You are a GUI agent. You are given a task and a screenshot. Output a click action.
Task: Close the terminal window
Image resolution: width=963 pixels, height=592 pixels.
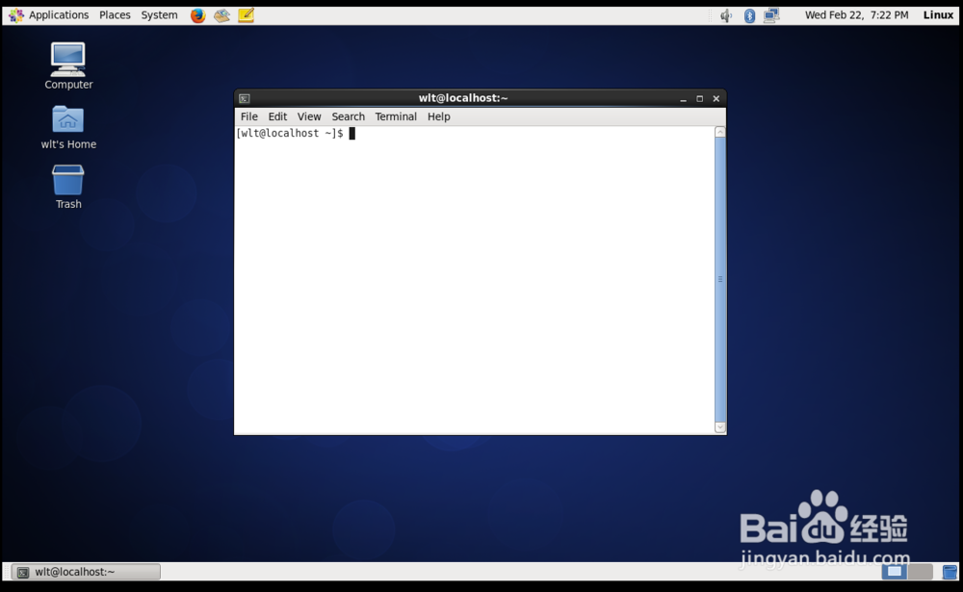[x=716, y=98]
